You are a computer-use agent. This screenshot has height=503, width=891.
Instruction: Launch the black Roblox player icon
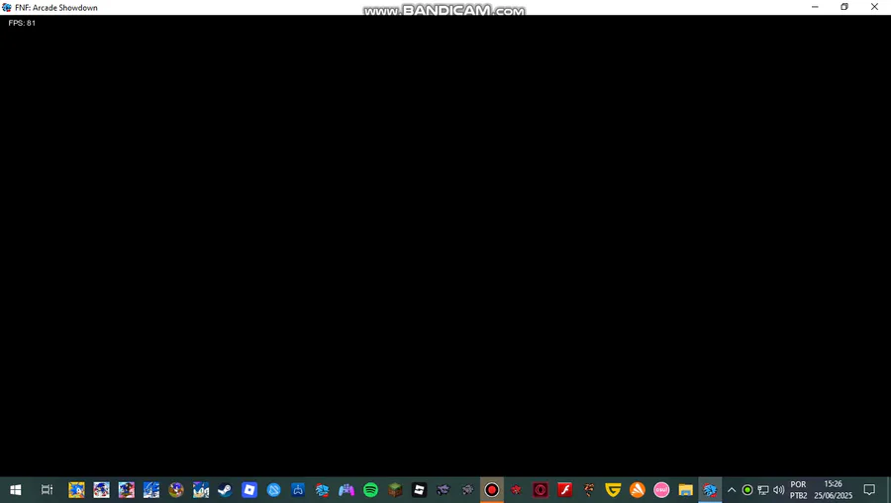pos(420,489)
